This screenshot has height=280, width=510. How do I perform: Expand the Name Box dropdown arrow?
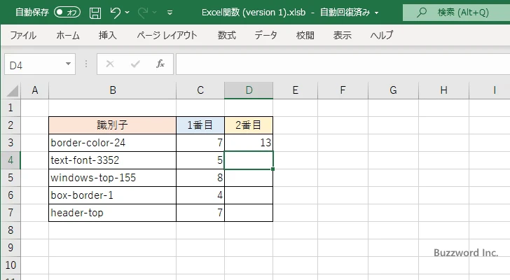69,64
